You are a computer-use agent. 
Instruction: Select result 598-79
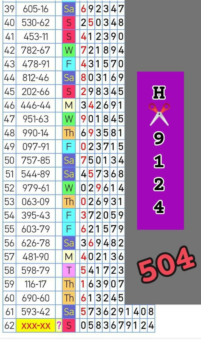pos(36,270)
